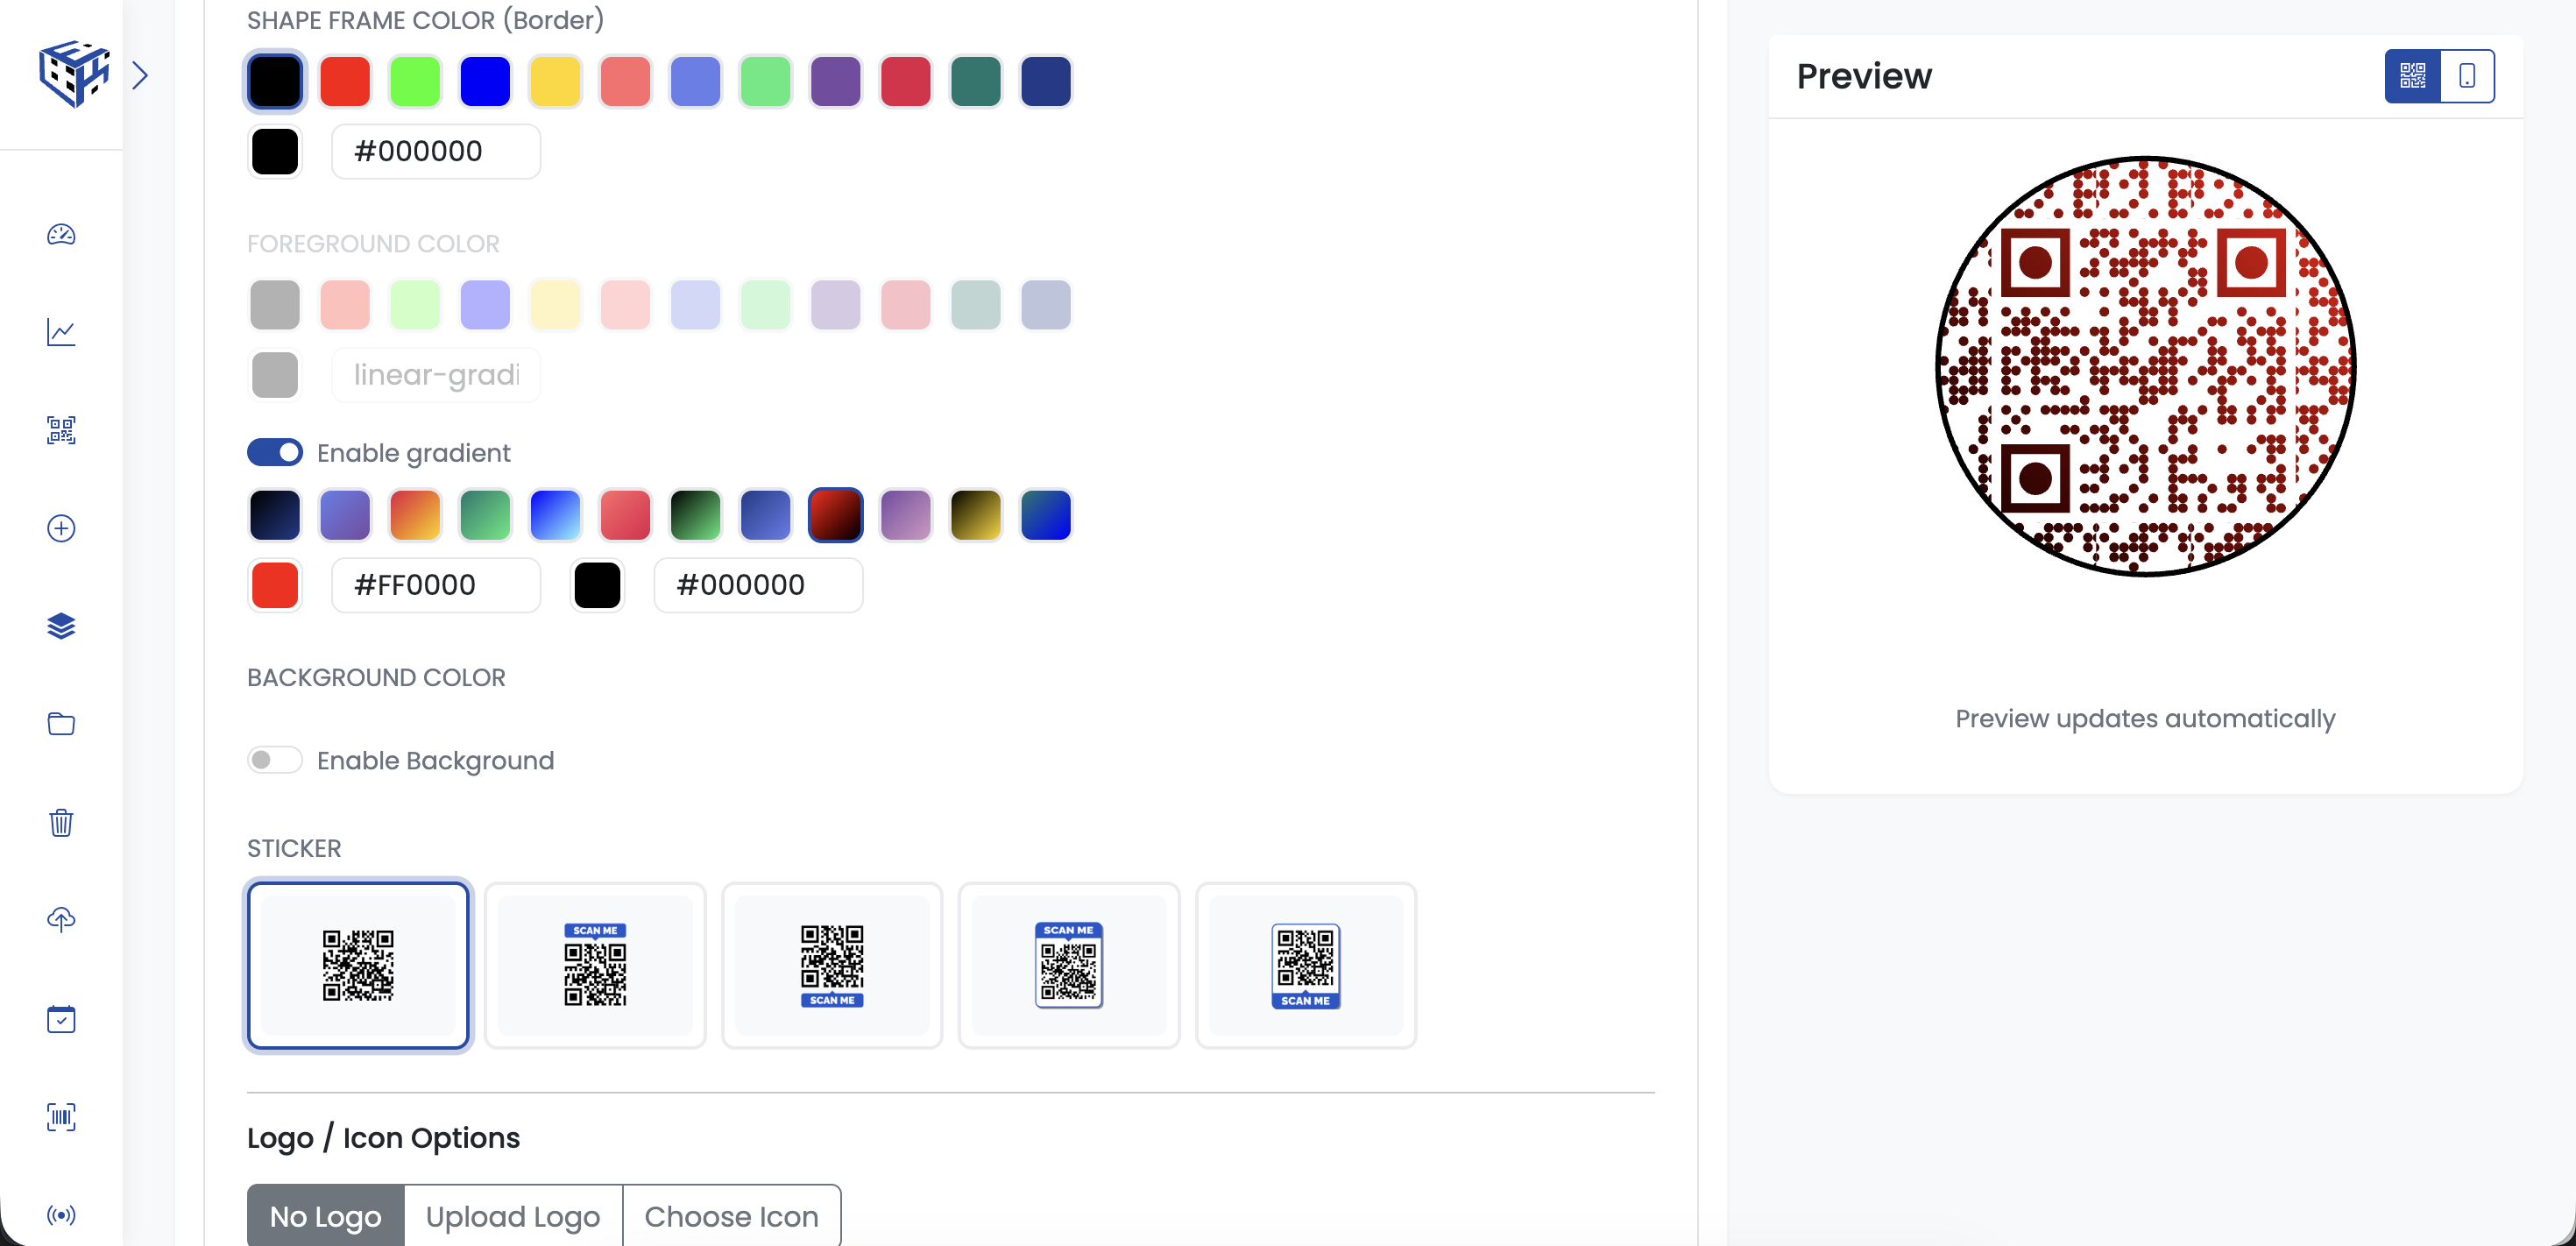Switch preview to QR code view
This screenshot has width=2576, height=1246.
coord(2412,76)
